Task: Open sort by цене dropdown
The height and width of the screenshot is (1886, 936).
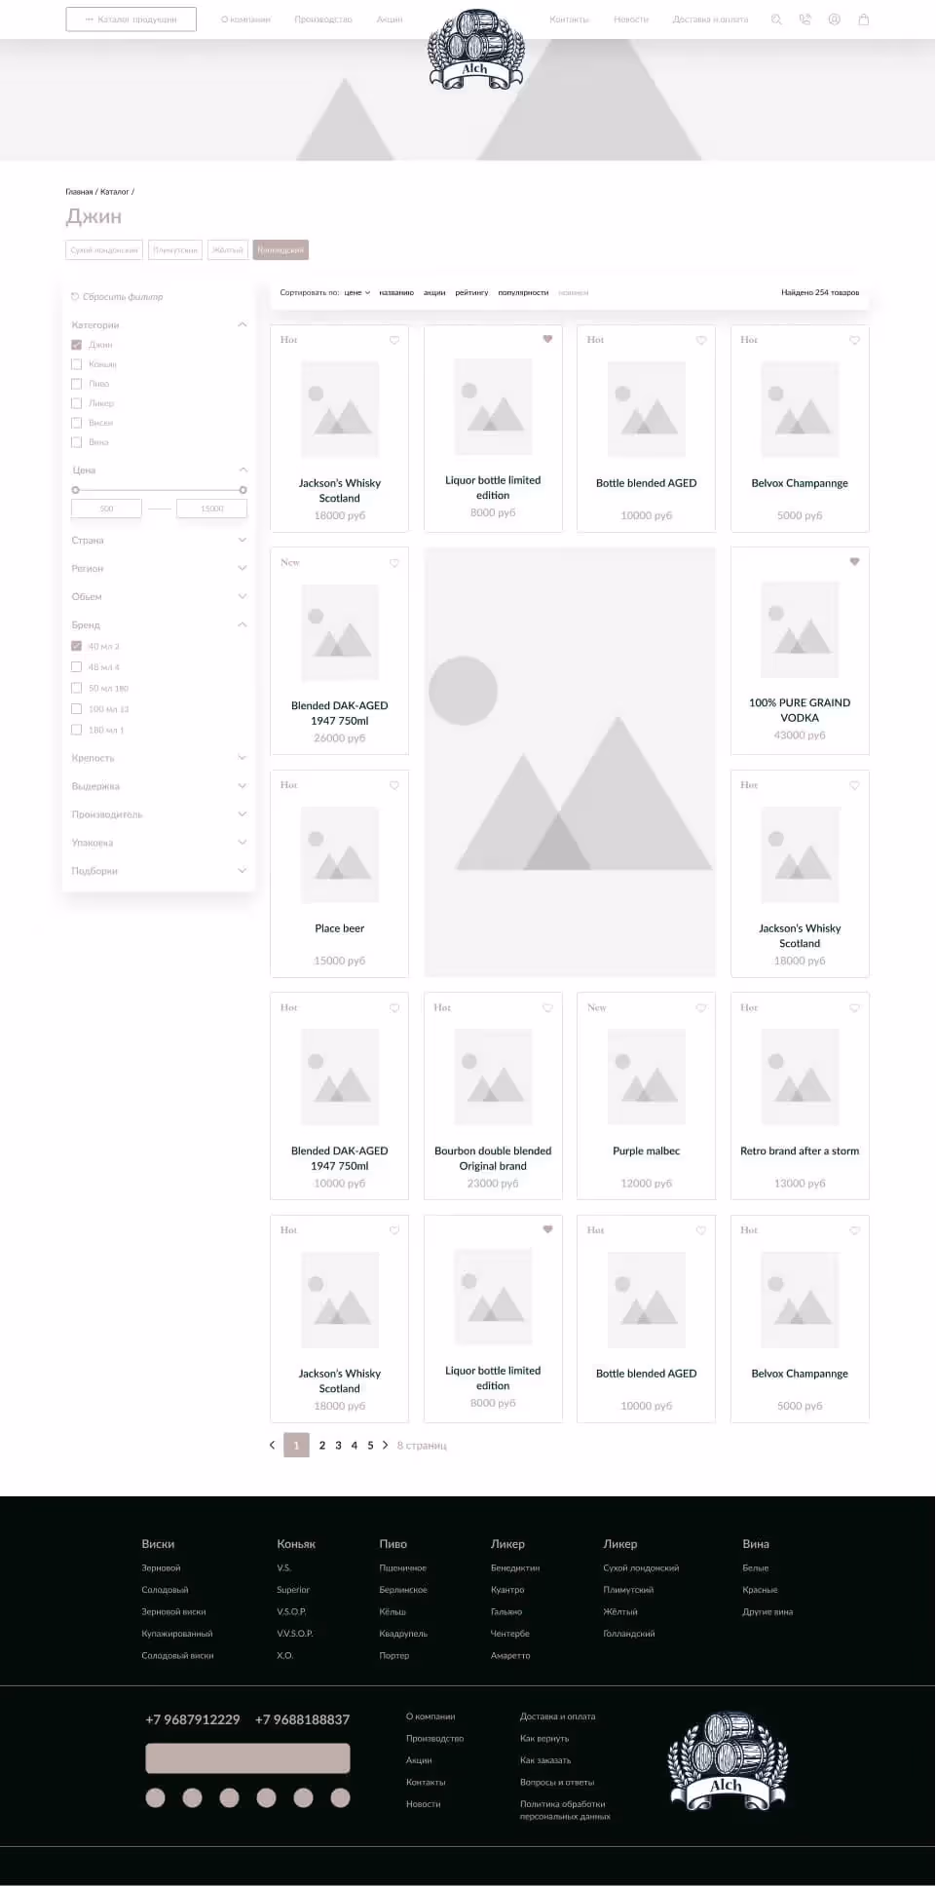Action: [357, 292]
